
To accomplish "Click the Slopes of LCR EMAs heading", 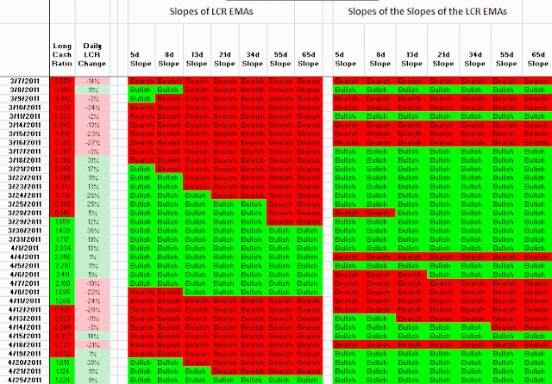I will [211, 11].
